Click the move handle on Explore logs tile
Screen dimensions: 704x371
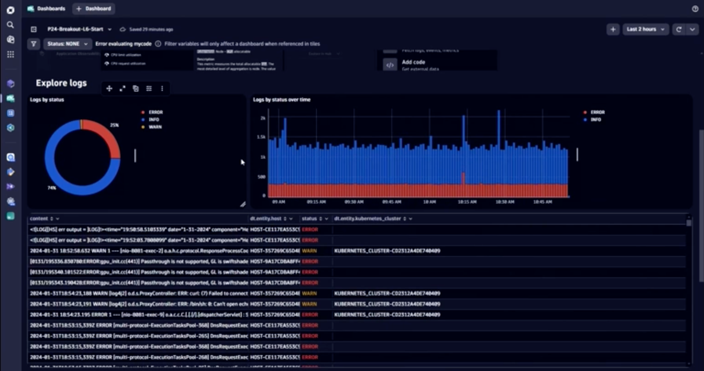coord(109,88)
